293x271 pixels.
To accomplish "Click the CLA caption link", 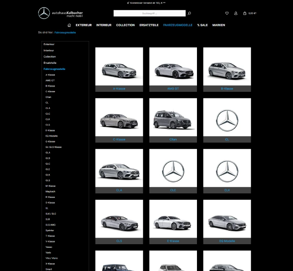I will click(x=119, y=190).
